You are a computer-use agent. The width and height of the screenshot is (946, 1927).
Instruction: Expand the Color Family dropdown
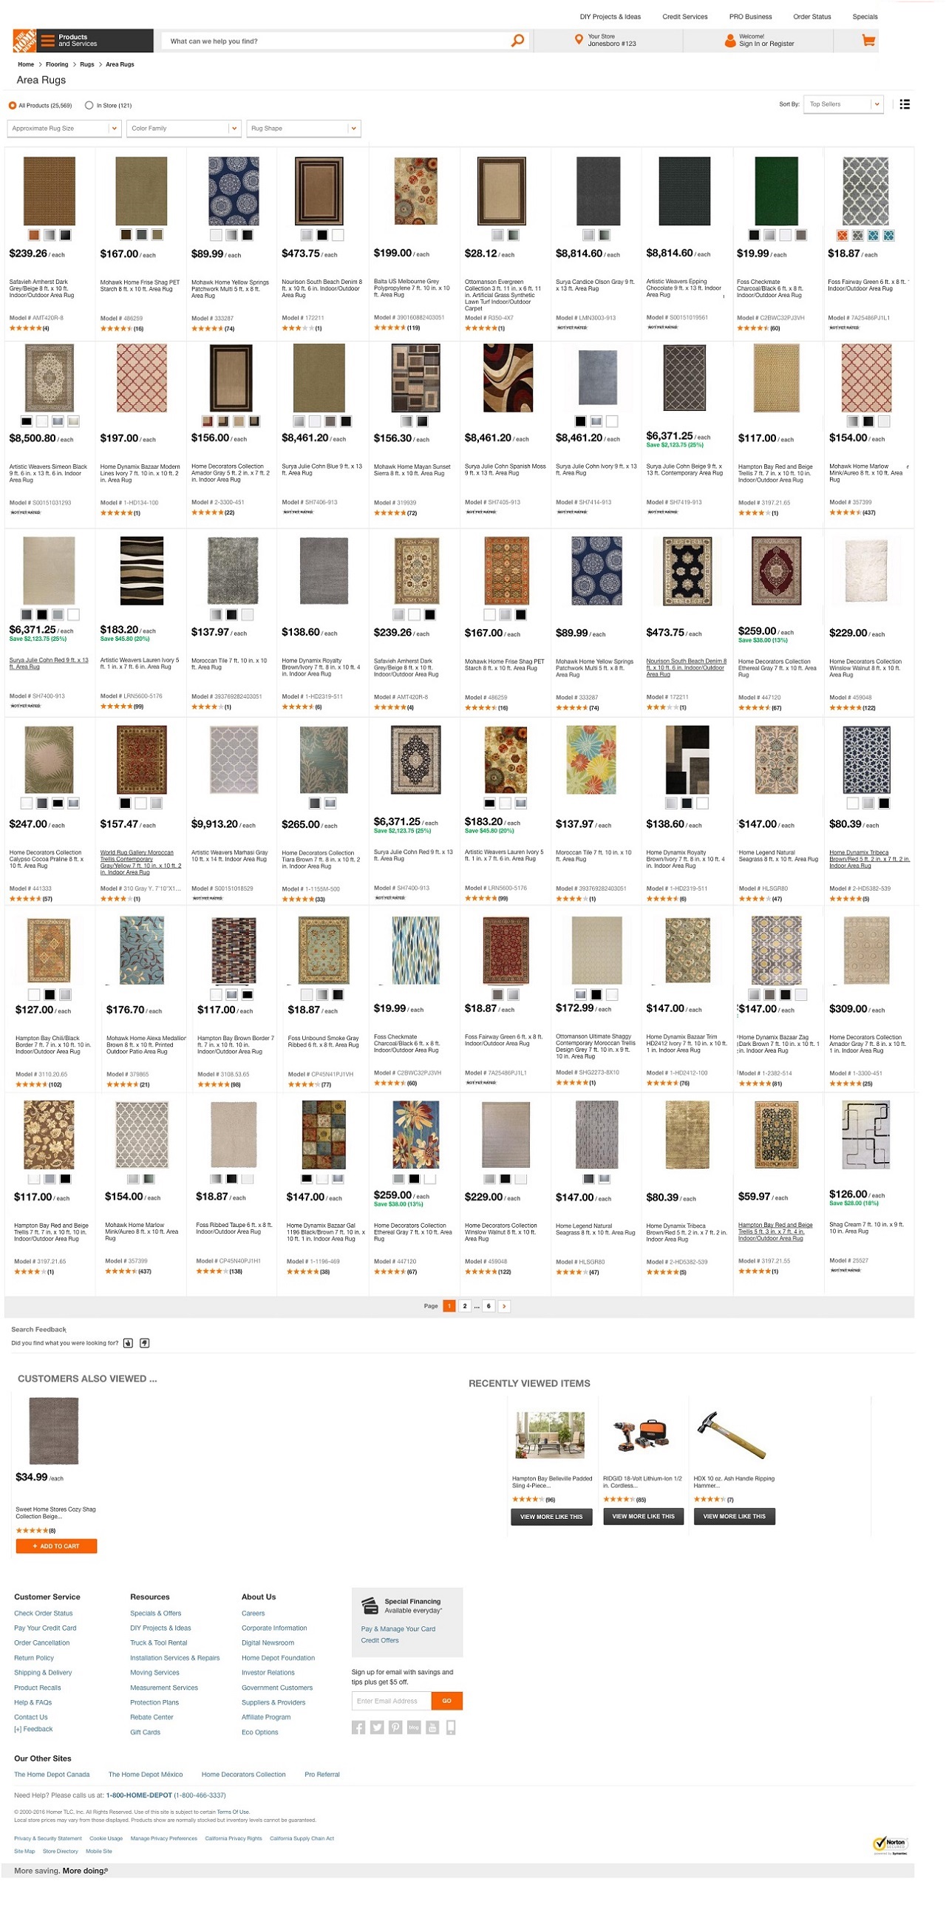184,129
